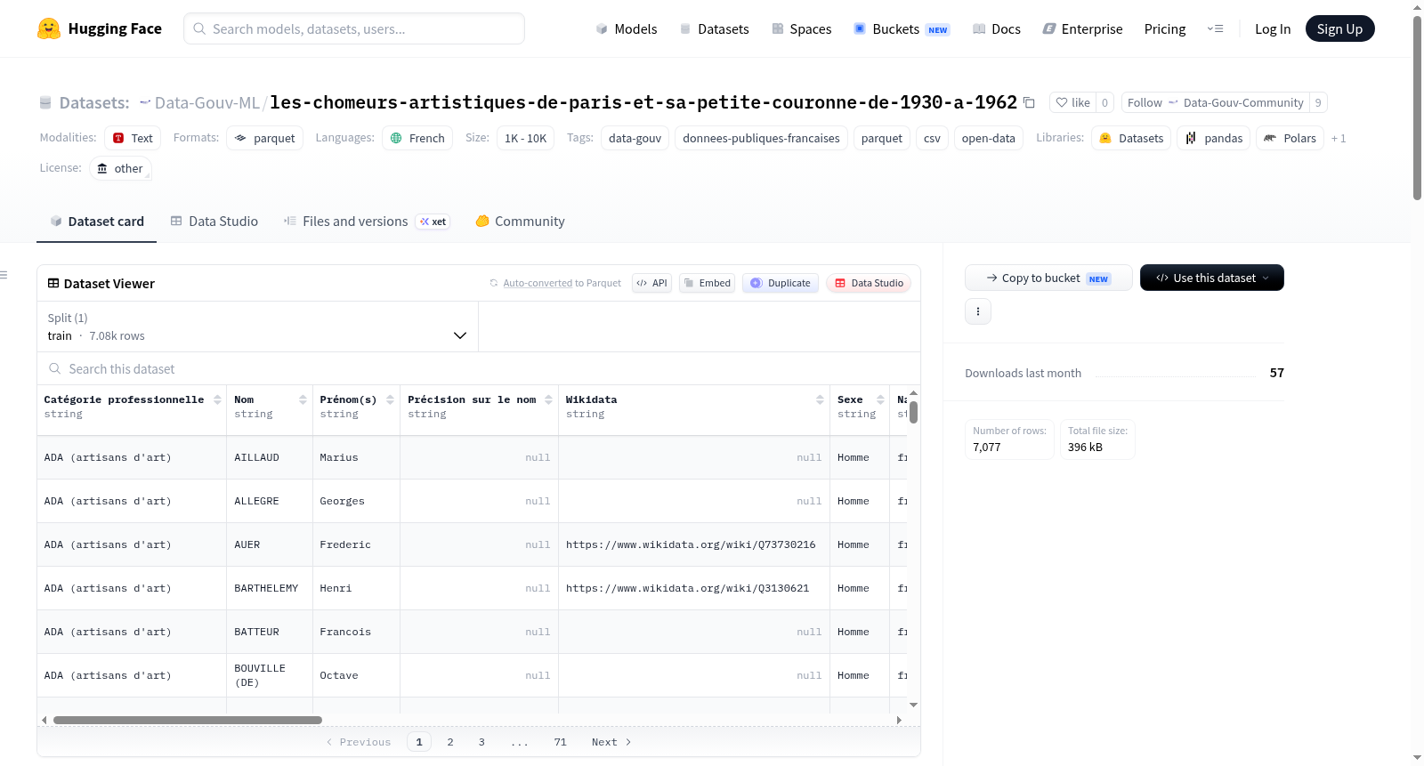Select the data-gouv tag

[635, 138]
